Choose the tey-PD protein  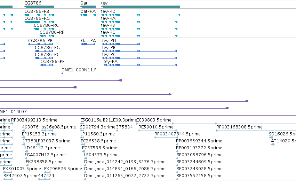click(x=109, y=41)
